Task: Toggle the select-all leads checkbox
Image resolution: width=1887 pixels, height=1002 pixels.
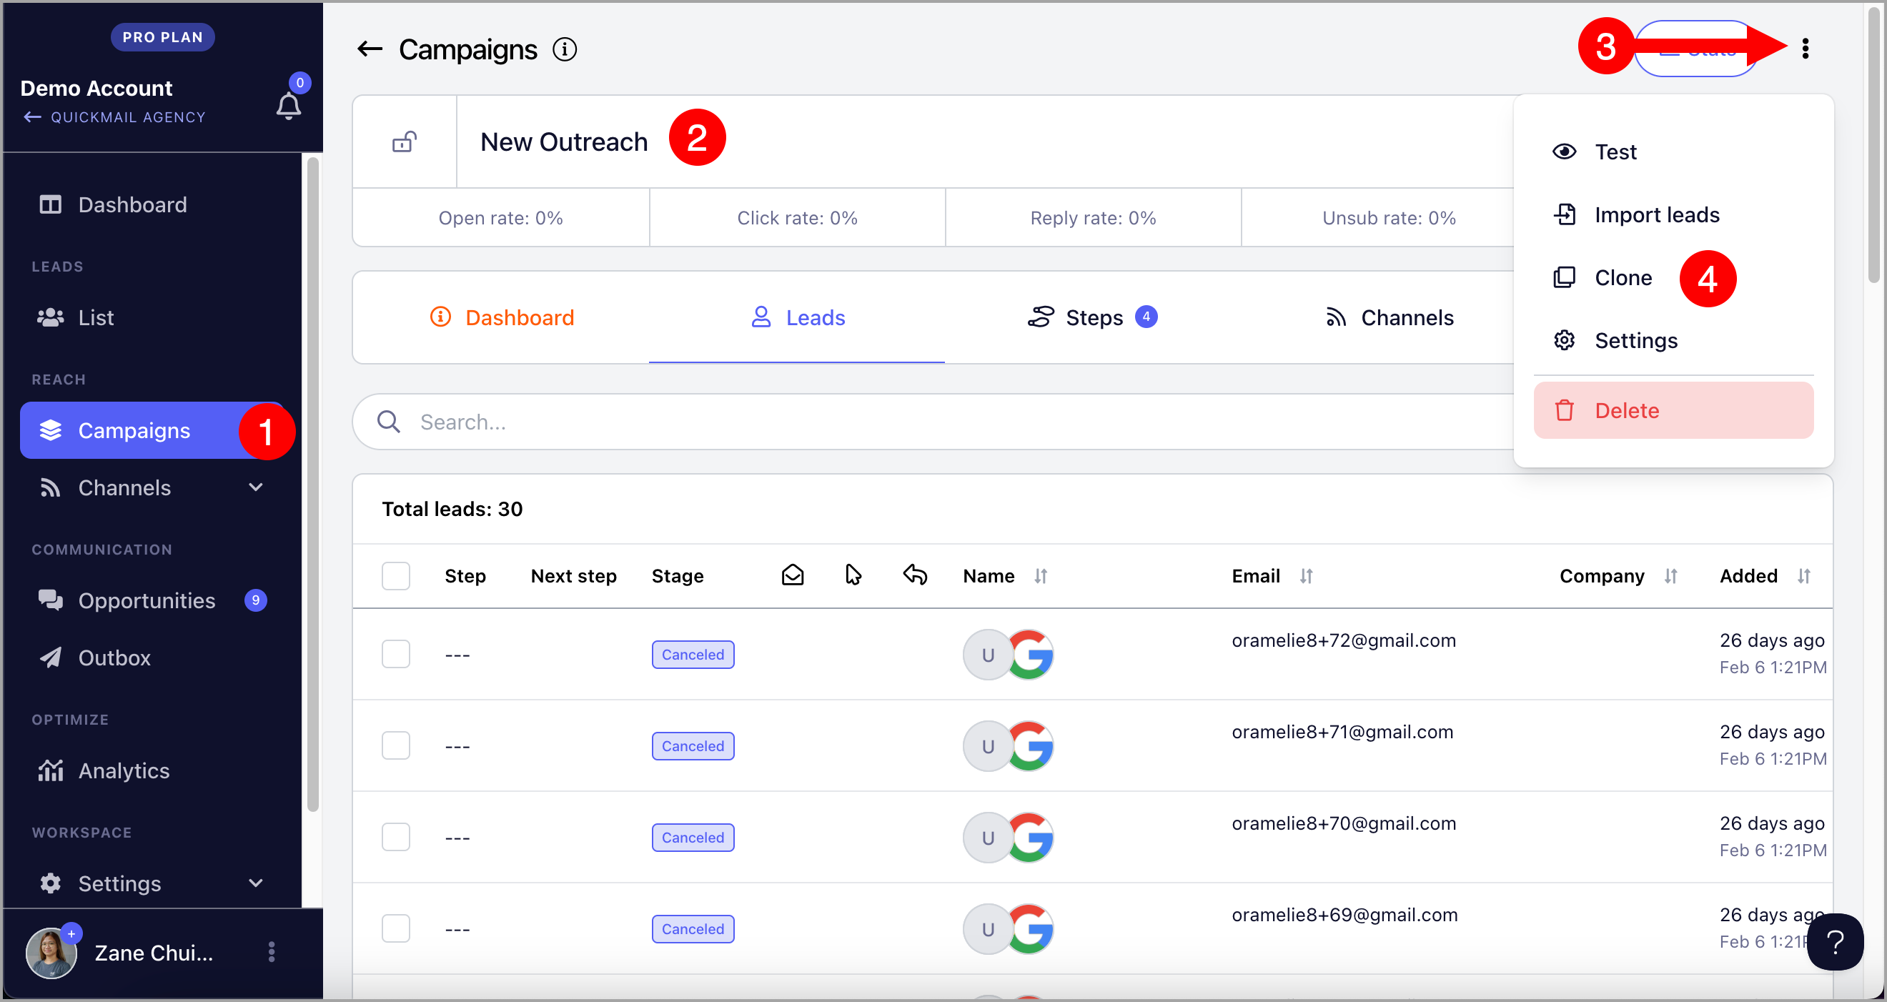Action: pyautogui.click(x=395, y=576)
